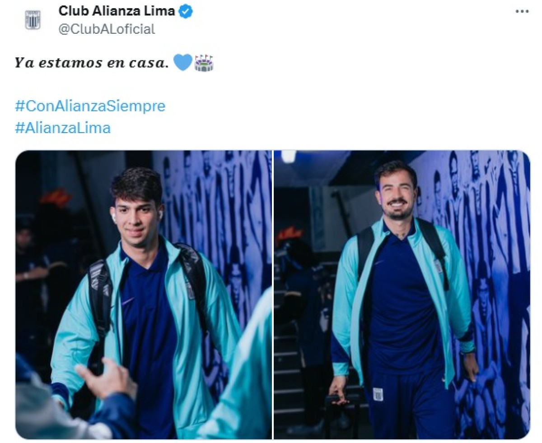Click the @ClubALoficial handle

107,29
